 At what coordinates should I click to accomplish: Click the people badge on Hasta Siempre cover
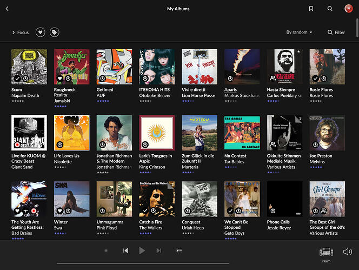[272, 78]
